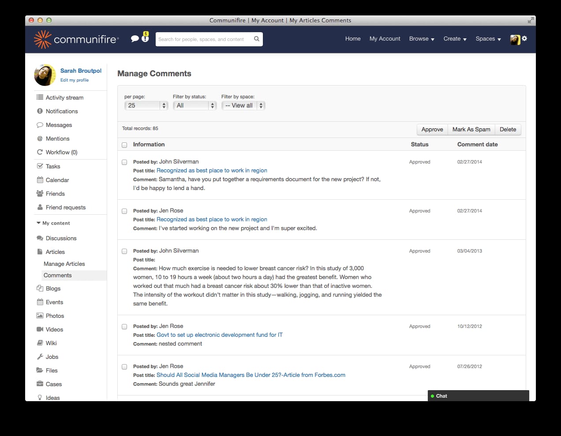This screenshot has width=561, height=436.
Task: Click the notification count badge on the alert icon
Action: coord(145,33)
